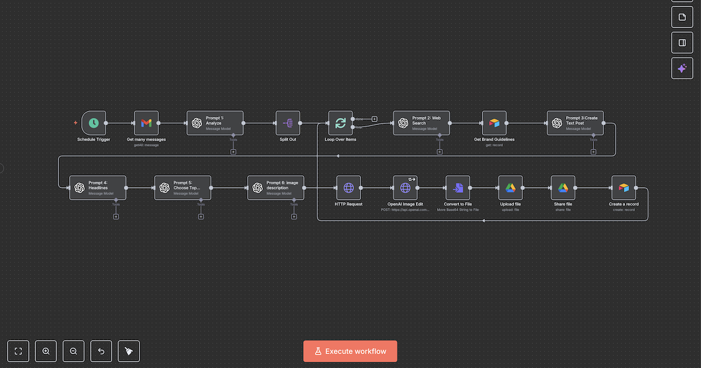This screenshot has height=368, width=701.
Task: Open the AI assistant sparkle button
Action: [x=682, y=68]
